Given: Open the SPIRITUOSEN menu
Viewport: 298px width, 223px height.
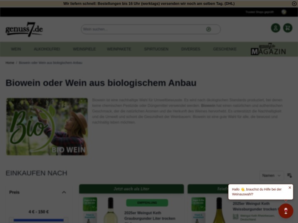Looking at the screenshot, I should 156,49.
